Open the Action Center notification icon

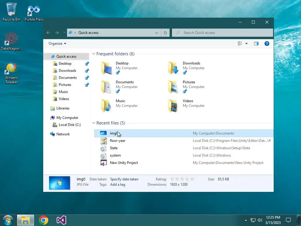click(288, 220)
